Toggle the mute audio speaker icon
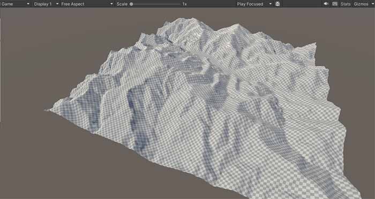The image size is (375, 199). pos(326,4)
